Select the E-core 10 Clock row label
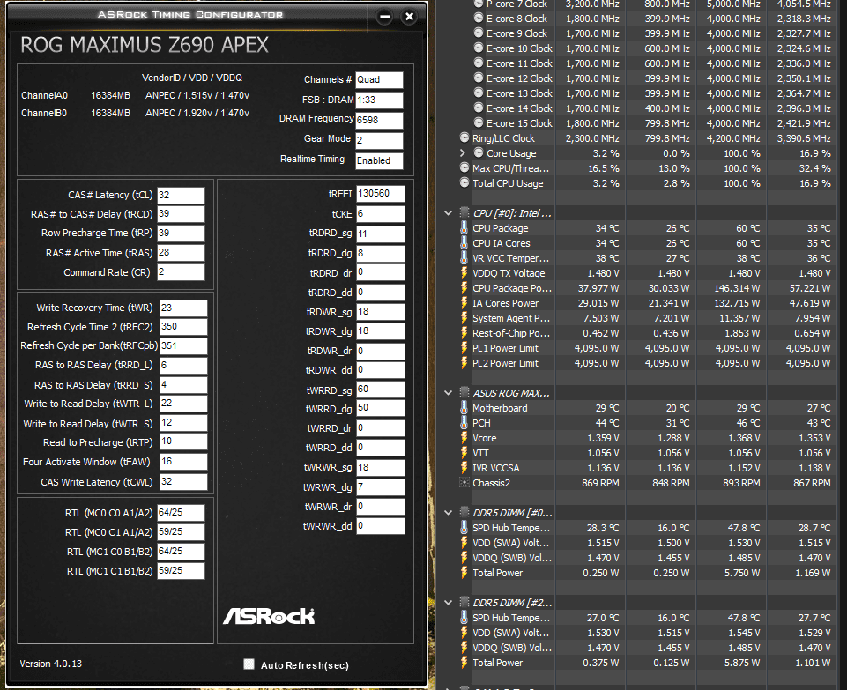847x690 pixels. click(519, 48)
